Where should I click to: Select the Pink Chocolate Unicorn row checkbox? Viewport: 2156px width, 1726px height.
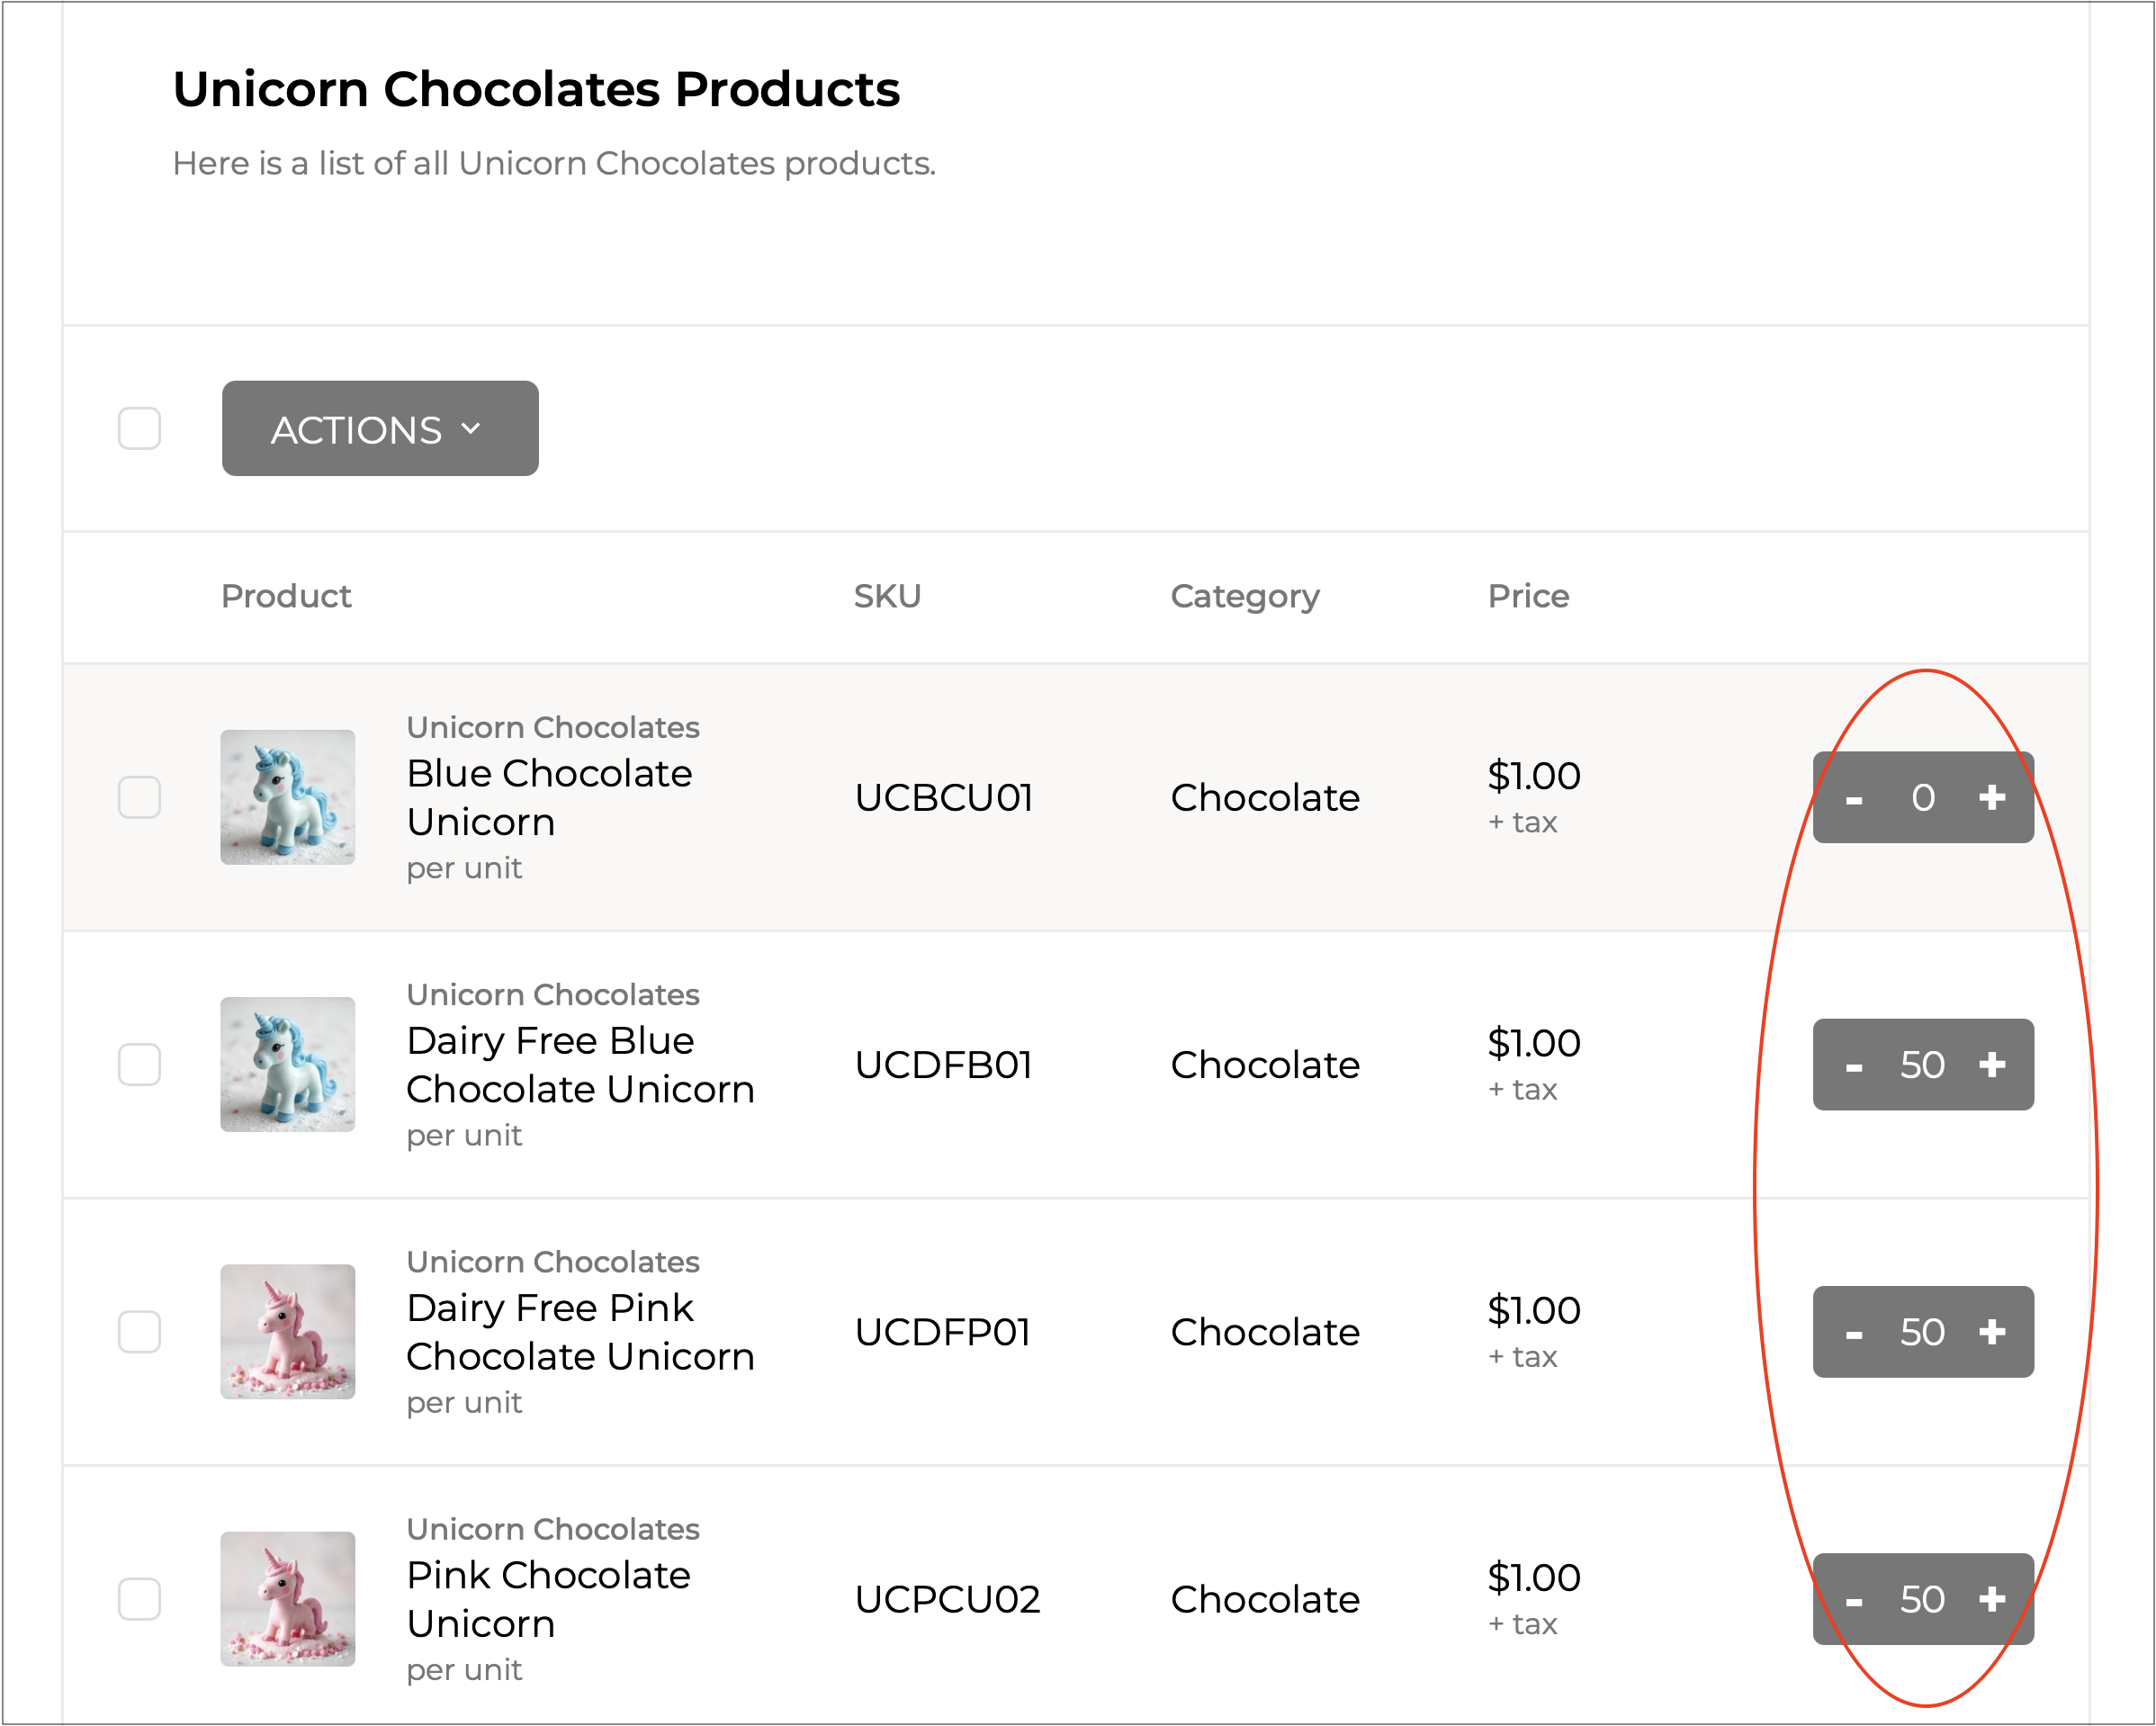click(x=139, y=1598)
